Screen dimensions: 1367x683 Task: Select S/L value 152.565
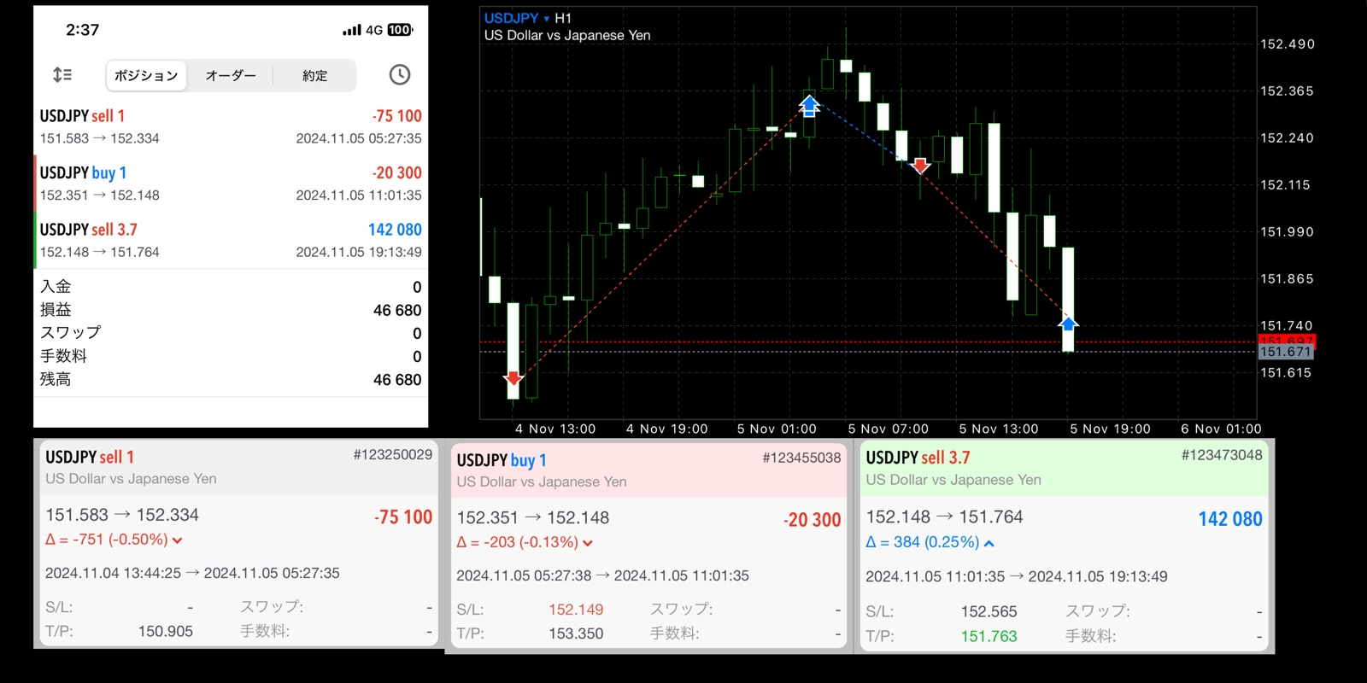(x=989, y=611)
